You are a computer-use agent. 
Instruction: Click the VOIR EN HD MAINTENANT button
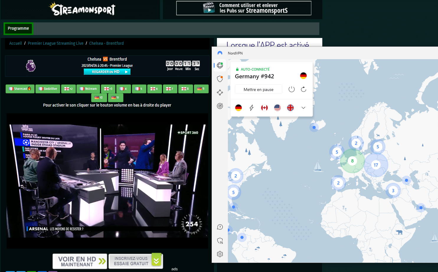click(x=80, y=261)
